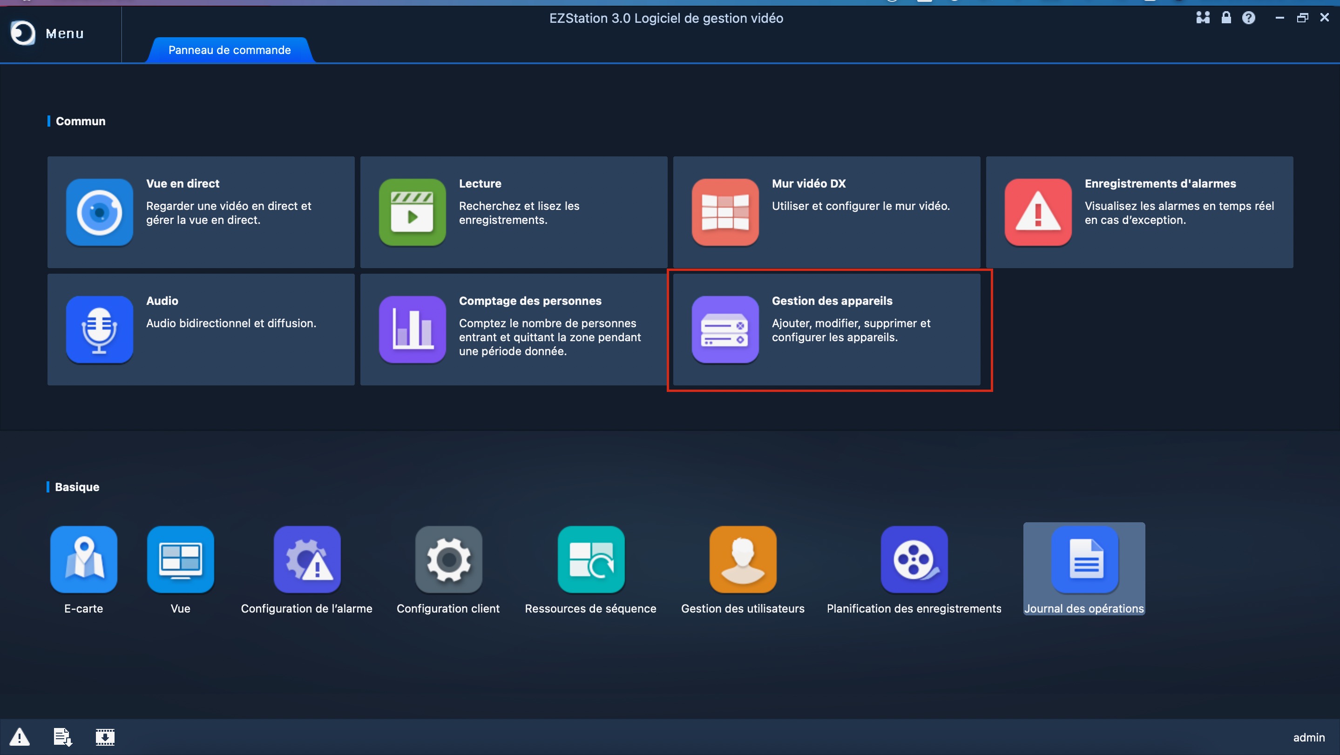
Task: Open the Planification des enregistrements reel icon
Action: point(914,560)
